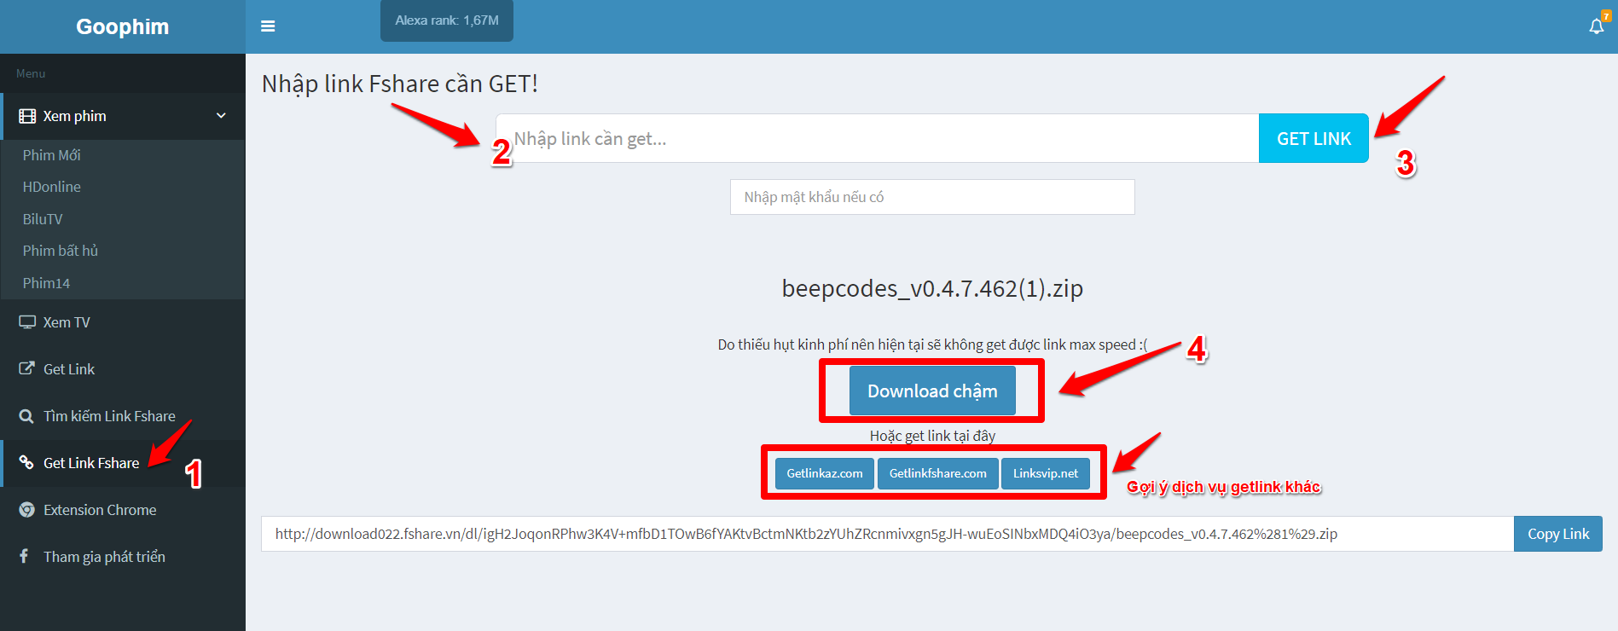Open the Xem phim menu

point(123,116)
